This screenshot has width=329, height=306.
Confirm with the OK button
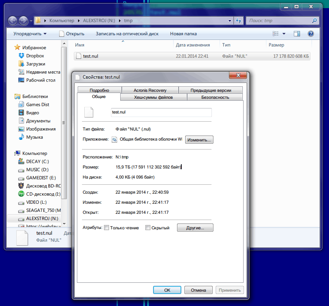[167, 290]
